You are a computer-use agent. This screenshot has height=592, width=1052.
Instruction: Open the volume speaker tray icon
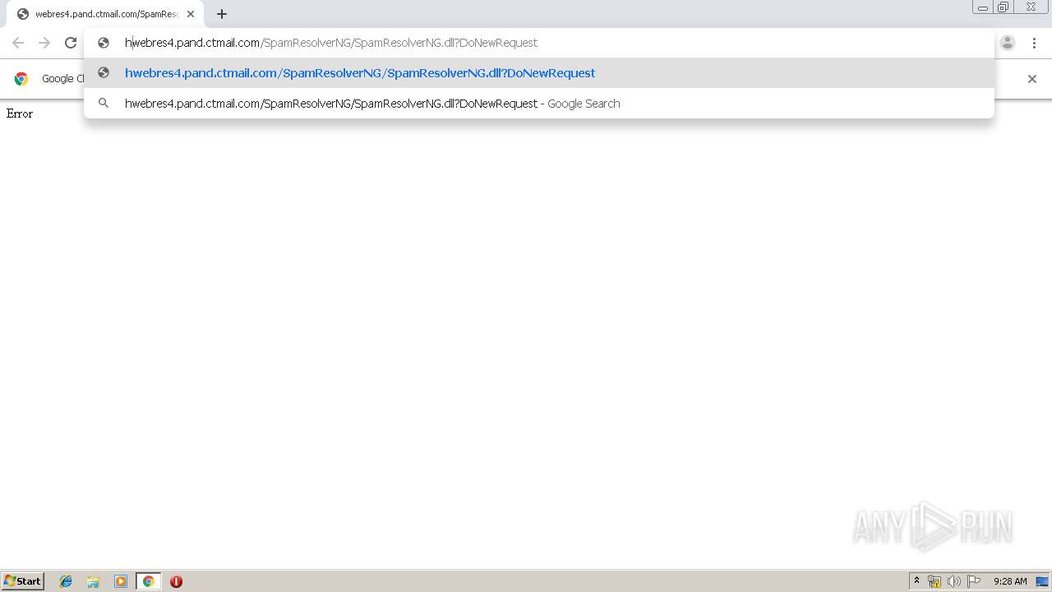point(954,581)
